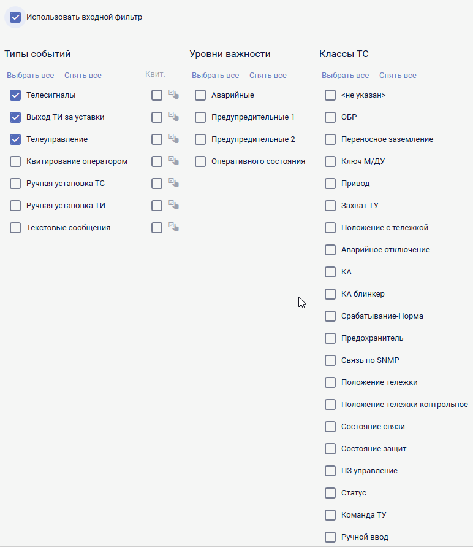473x547 pixels.
Task: Uncheck the Телесигналы event type
Action: (15, 95)
